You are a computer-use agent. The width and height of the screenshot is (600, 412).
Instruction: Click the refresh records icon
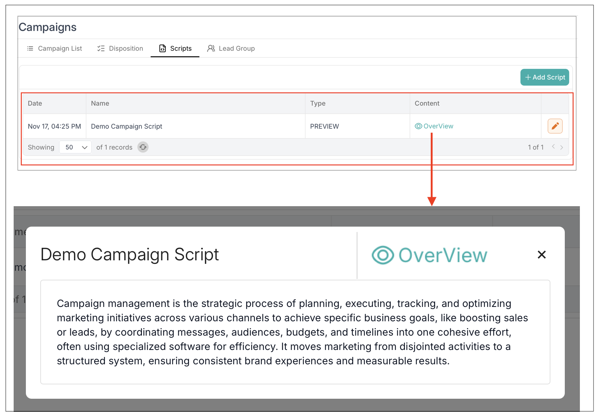click(143, 147)
